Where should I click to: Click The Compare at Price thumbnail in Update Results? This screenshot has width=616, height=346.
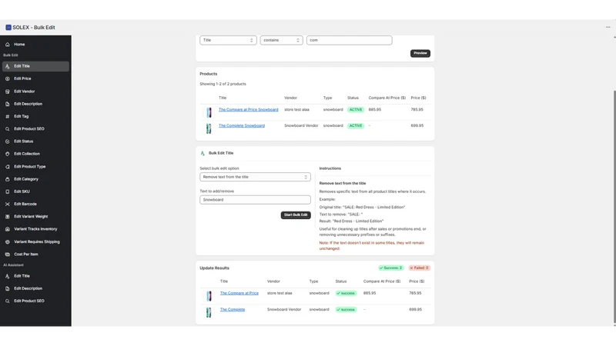coord(209,296)
